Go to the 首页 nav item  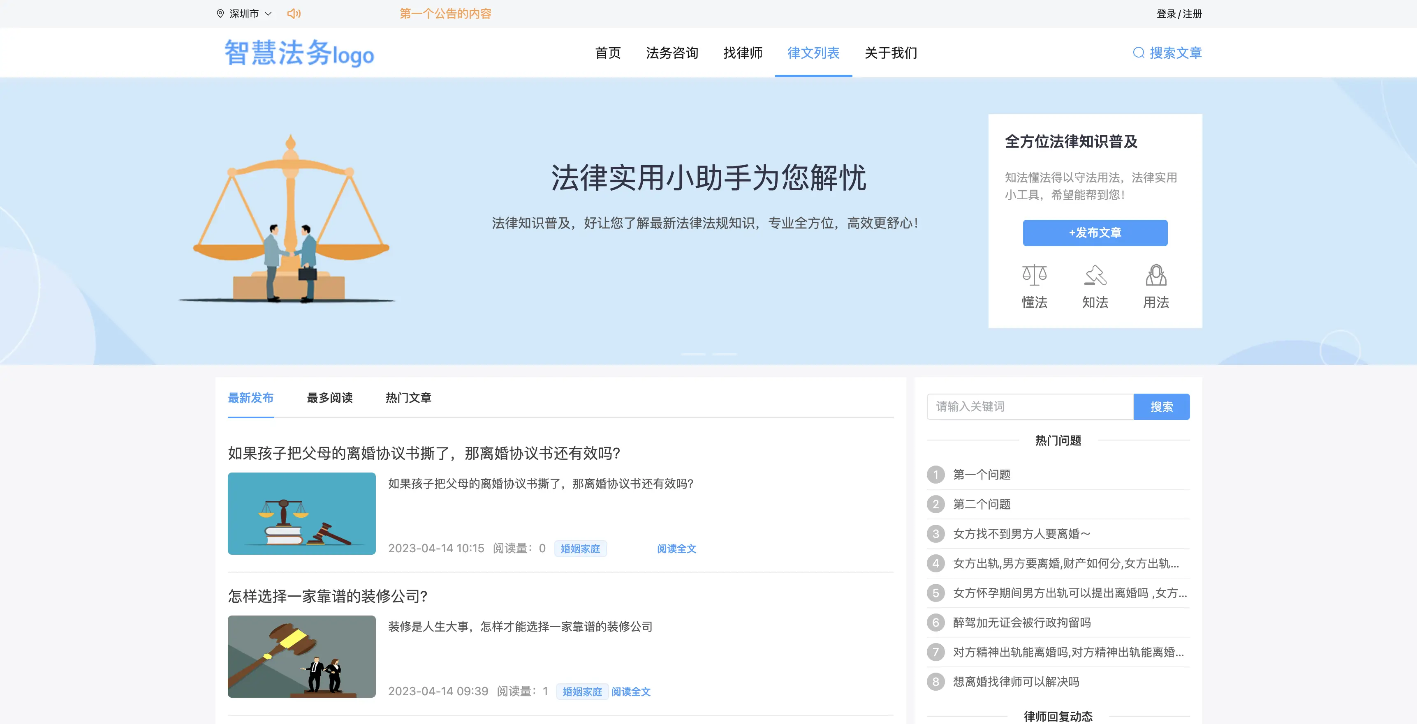pos(608,53)
